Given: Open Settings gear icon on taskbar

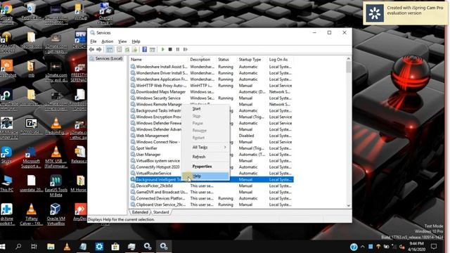Looking at the screenshot, I should coord(99,247).
